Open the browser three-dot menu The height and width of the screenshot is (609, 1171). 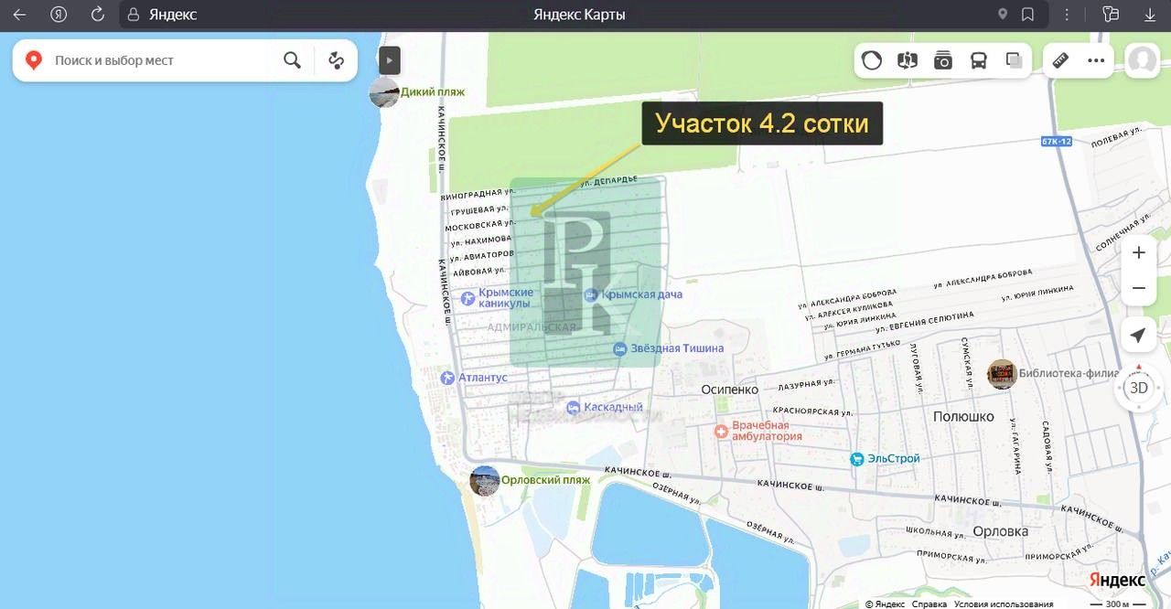coord(1068,15)
